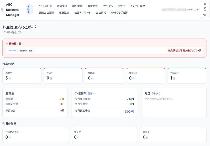The width and height of the screenshot is (210, 146).
Task: Click the 未完了 card
Action: (x=173, y=135)
